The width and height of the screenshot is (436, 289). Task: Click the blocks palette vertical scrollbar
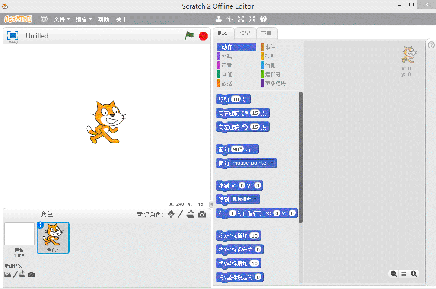pos(301,157)
